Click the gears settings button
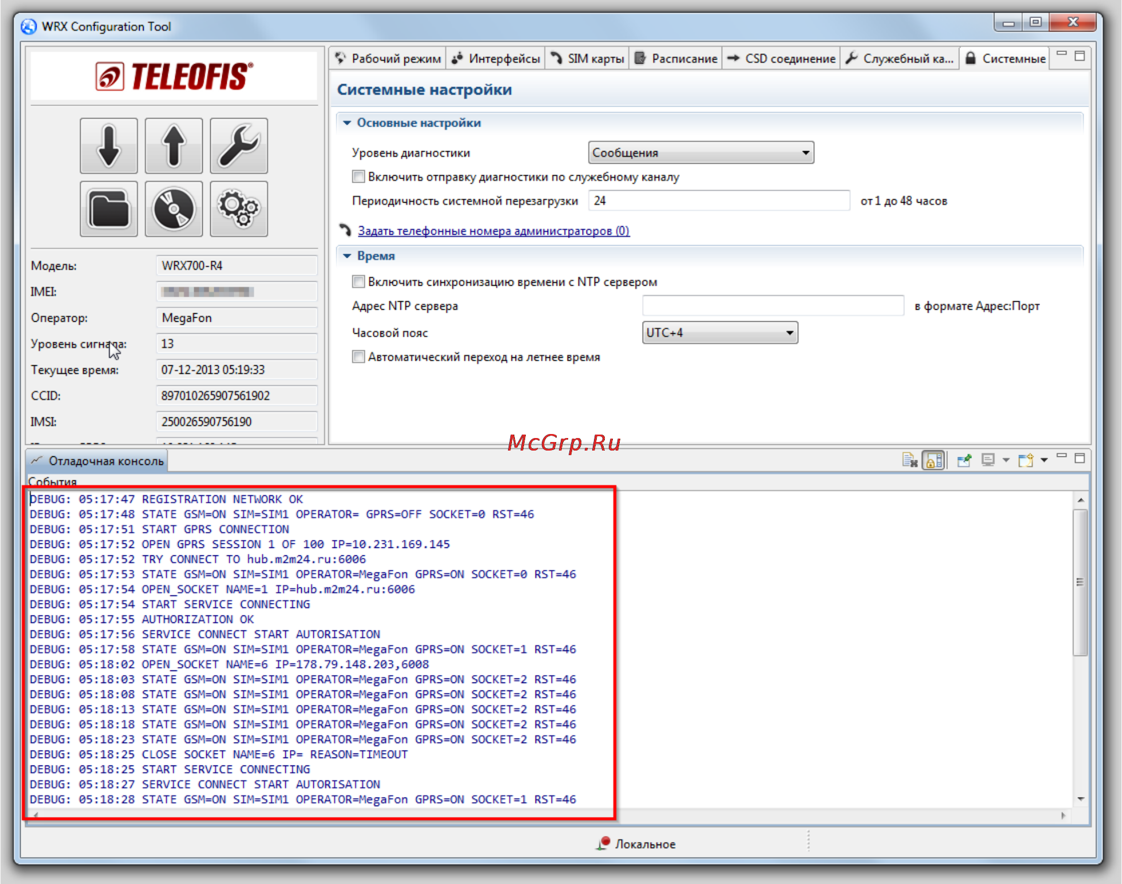The image size is (1122, 884). click(239, 209)
